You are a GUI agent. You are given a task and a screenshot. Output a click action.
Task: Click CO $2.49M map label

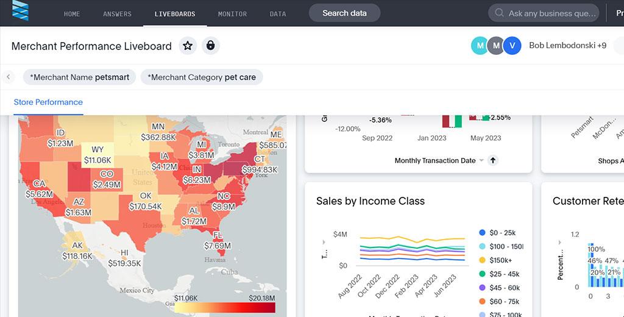pos(107,179)
